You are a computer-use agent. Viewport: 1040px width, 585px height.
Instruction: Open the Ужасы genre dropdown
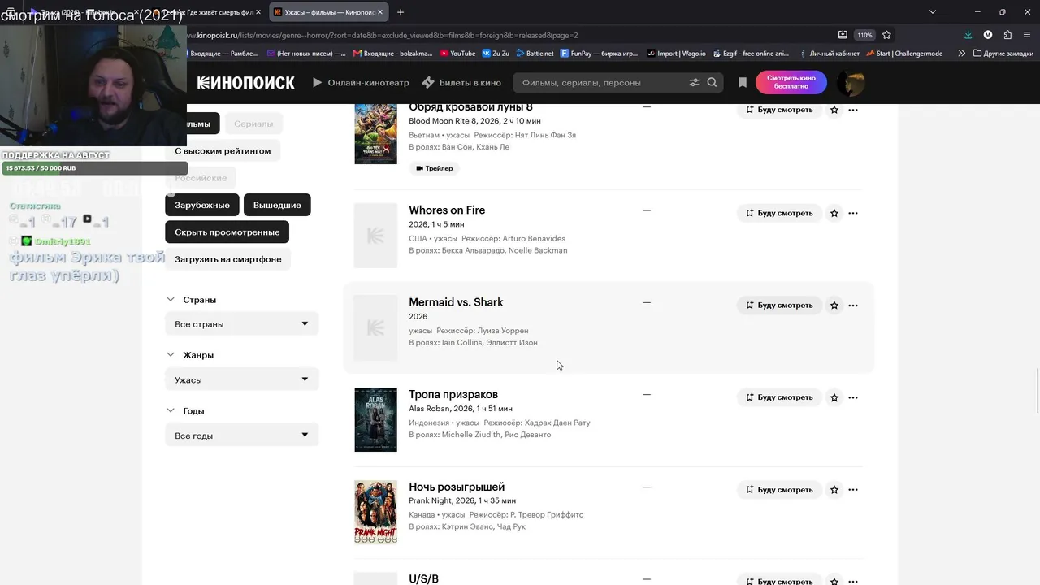242,379
